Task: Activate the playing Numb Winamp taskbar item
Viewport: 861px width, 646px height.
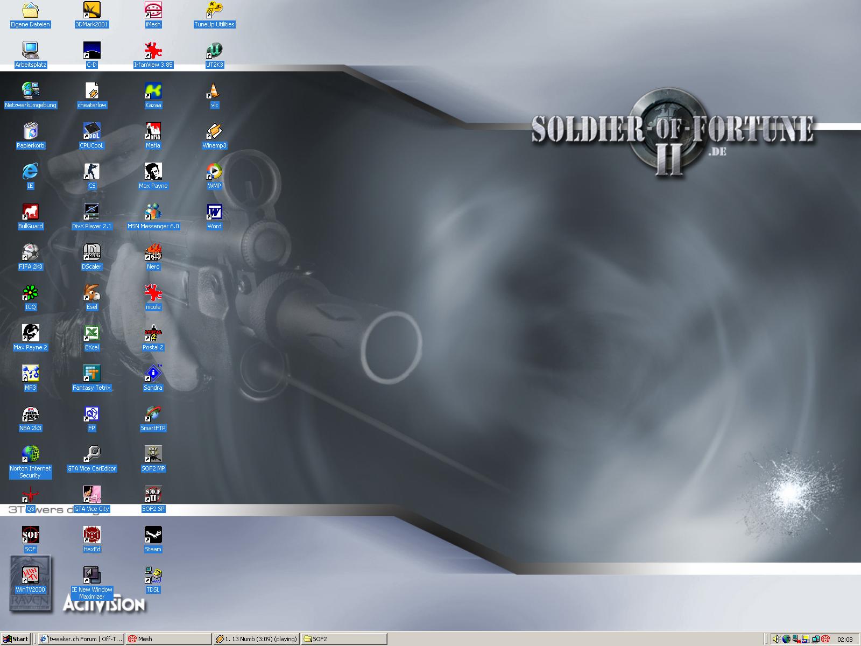Action: click(x=256, y=639)
